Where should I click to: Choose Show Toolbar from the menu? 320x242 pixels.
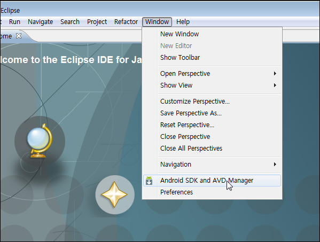(x=212, y=58)
